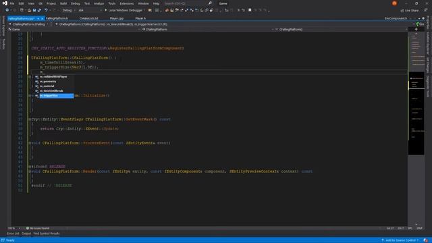Open the CFallingPlatform class dropdown
Screen dimensions: 432x243
click(208, 29)
